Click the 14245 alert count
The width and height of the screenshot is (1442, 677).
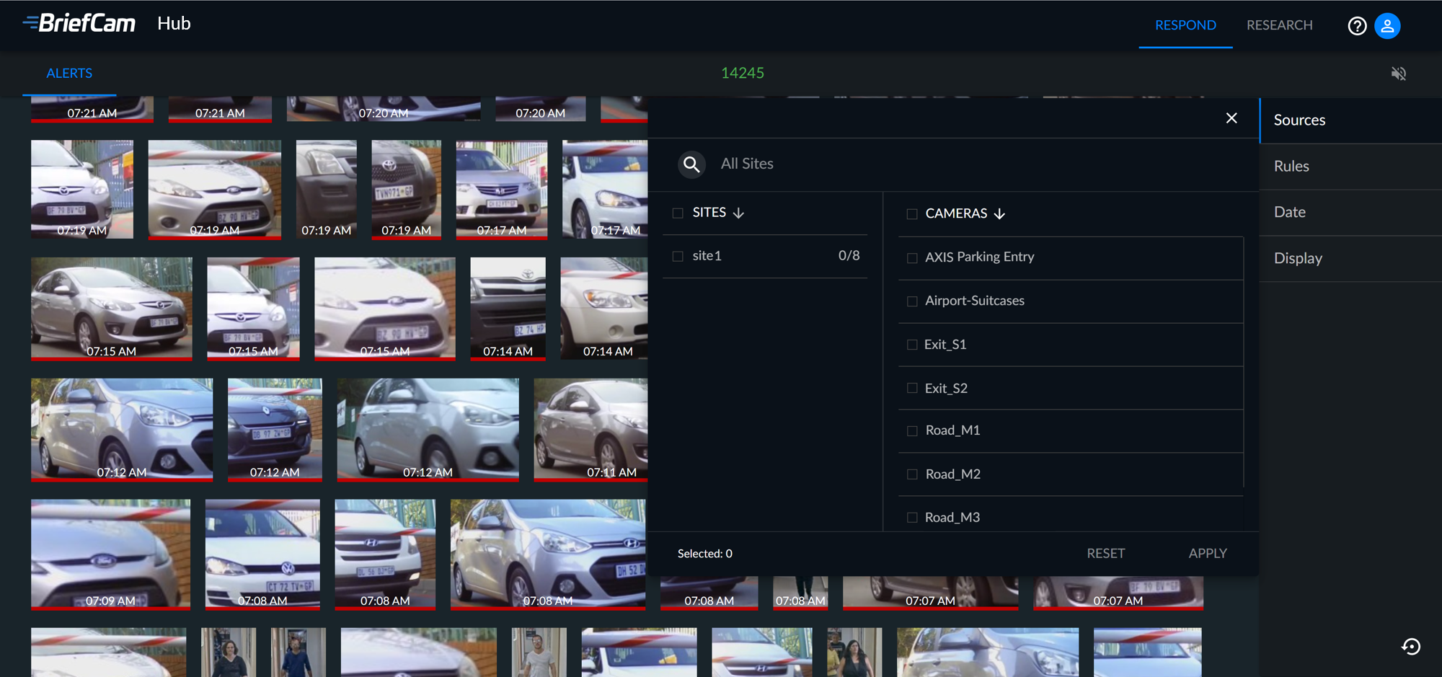coord(743,74)
